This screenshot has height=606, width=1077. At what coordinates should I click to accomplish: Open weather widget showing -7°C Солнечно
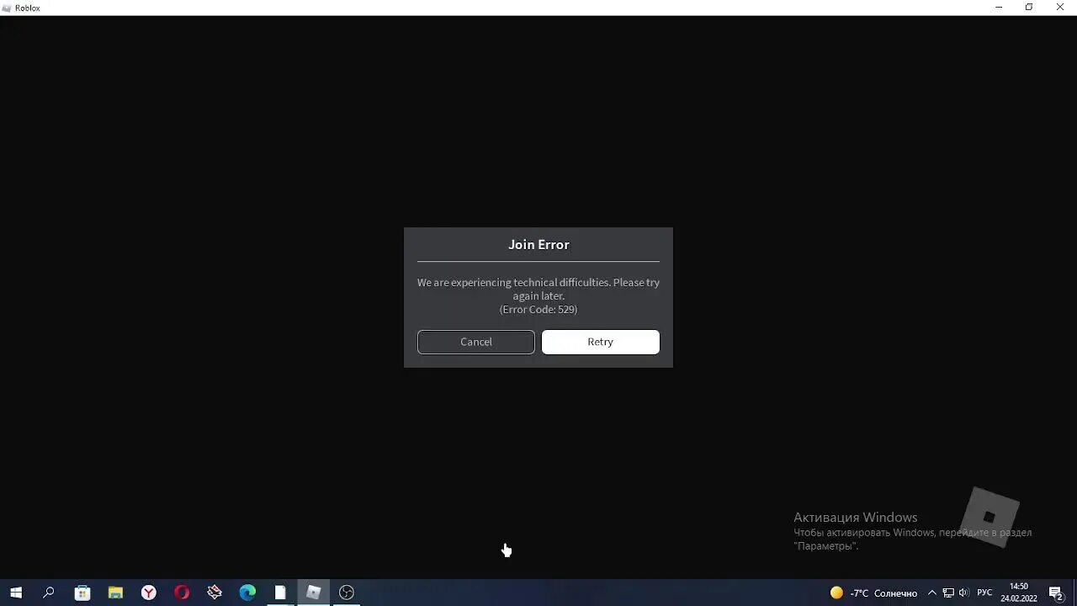click(873, 593)
